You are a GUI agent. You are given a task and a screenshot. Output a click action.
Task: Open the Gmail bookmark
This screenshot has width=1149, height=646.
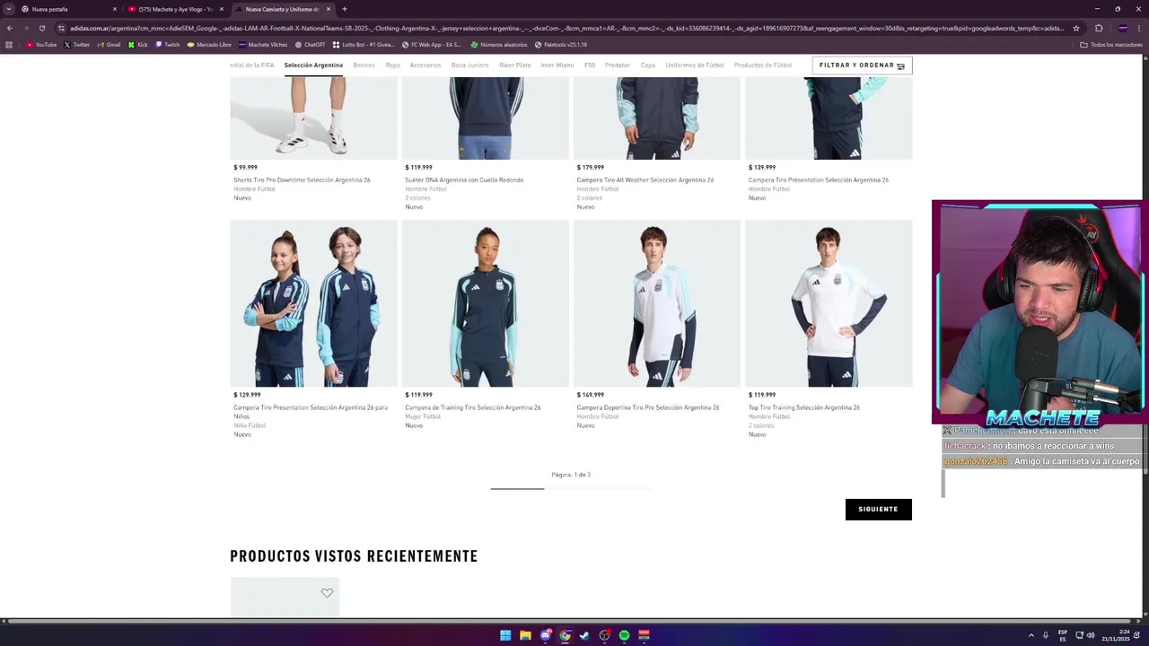tap(109, 44)
